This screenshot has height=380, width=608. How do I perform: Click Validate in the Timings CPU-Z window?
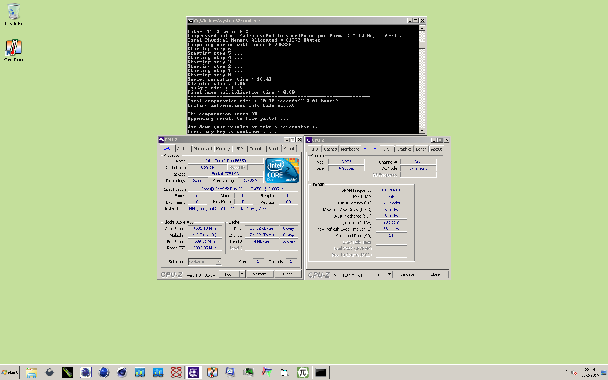coord(407,274)
